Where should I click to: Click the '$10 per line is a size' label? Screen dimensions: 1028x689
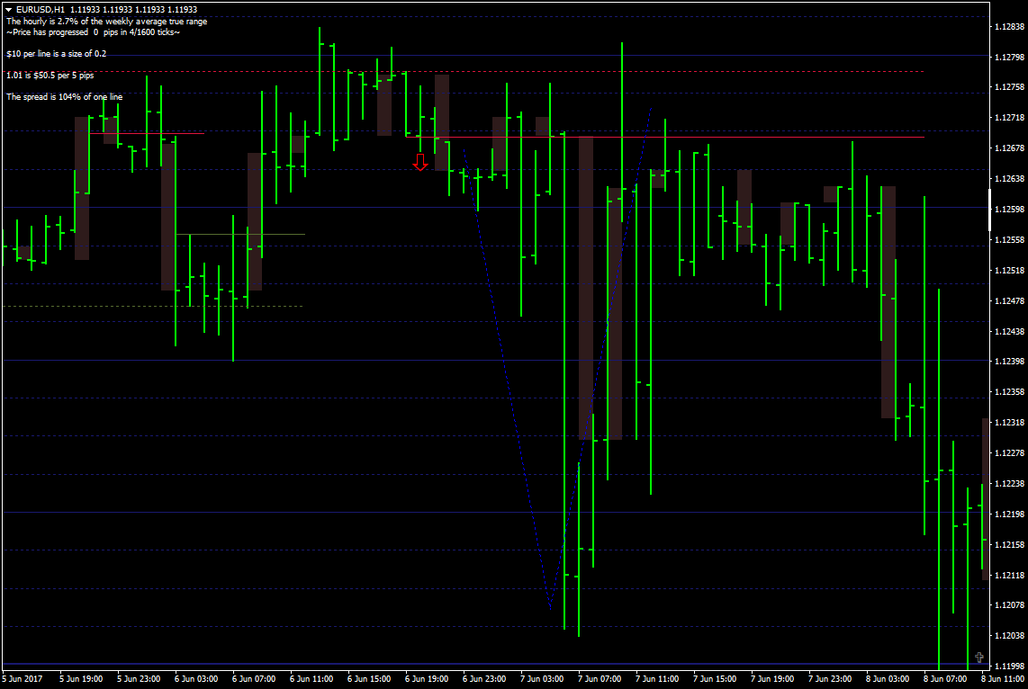57,54
